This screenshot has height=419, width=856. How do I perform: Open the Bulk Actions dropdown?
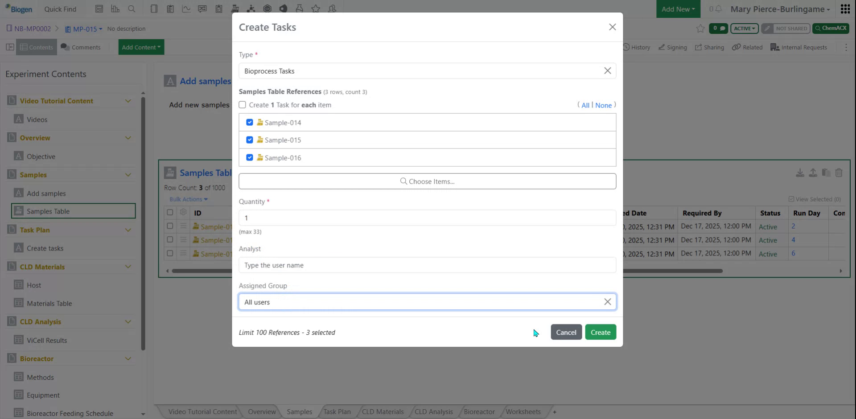[x=188, y=199]
